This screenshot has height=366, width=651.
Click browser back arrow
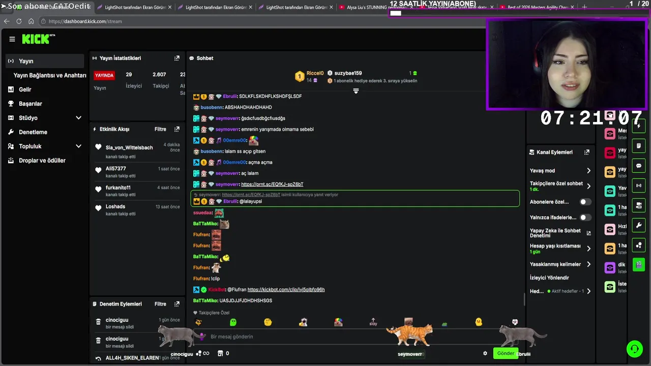pyautogui.click(x=7, y=21)
